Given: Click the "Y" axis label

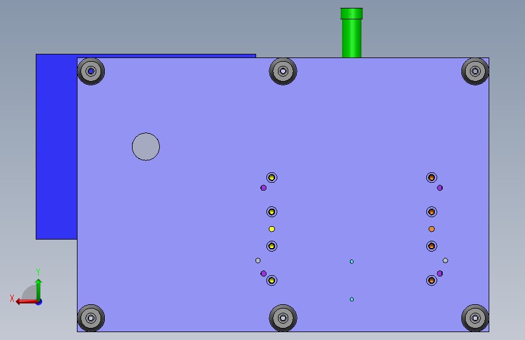Looking at the screenshot, I should tap(38, 272).
